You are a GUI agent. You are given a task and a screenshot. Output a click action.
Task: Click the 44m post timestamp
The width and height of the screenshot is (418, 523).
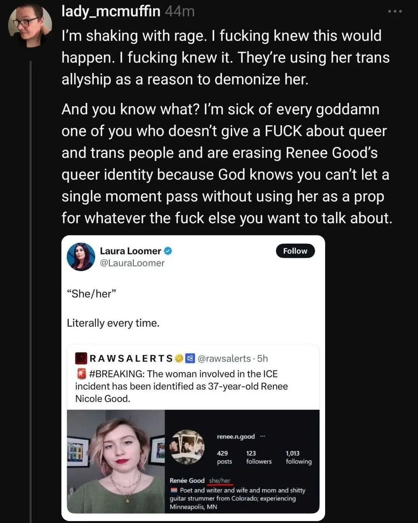[x=180, y=11]
